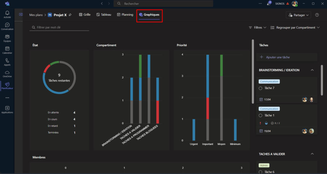Image resolution: width=327 pixels, height=174 pixels.
Task: Open the Appels icon
Action: pyautogui.click(x=7, y=62)
